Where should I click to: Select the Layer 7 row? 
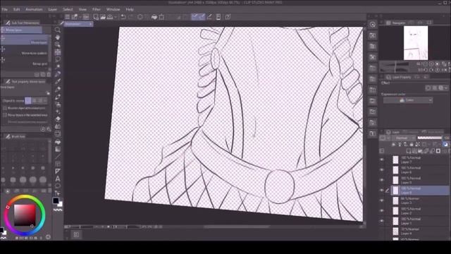click(420, 160)
